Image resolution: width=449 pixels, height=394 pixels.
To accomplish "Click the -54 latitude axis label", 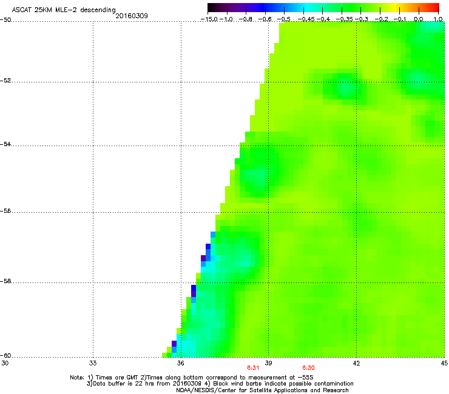I will click(x=5, y=144).
